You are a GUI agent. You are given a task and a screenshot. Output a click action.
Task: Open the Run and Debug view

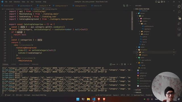[x=179, y=24]
